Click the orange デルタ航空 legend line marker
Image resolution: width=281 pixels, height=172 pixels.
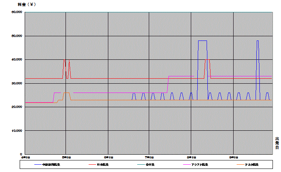tap(235, 164)
